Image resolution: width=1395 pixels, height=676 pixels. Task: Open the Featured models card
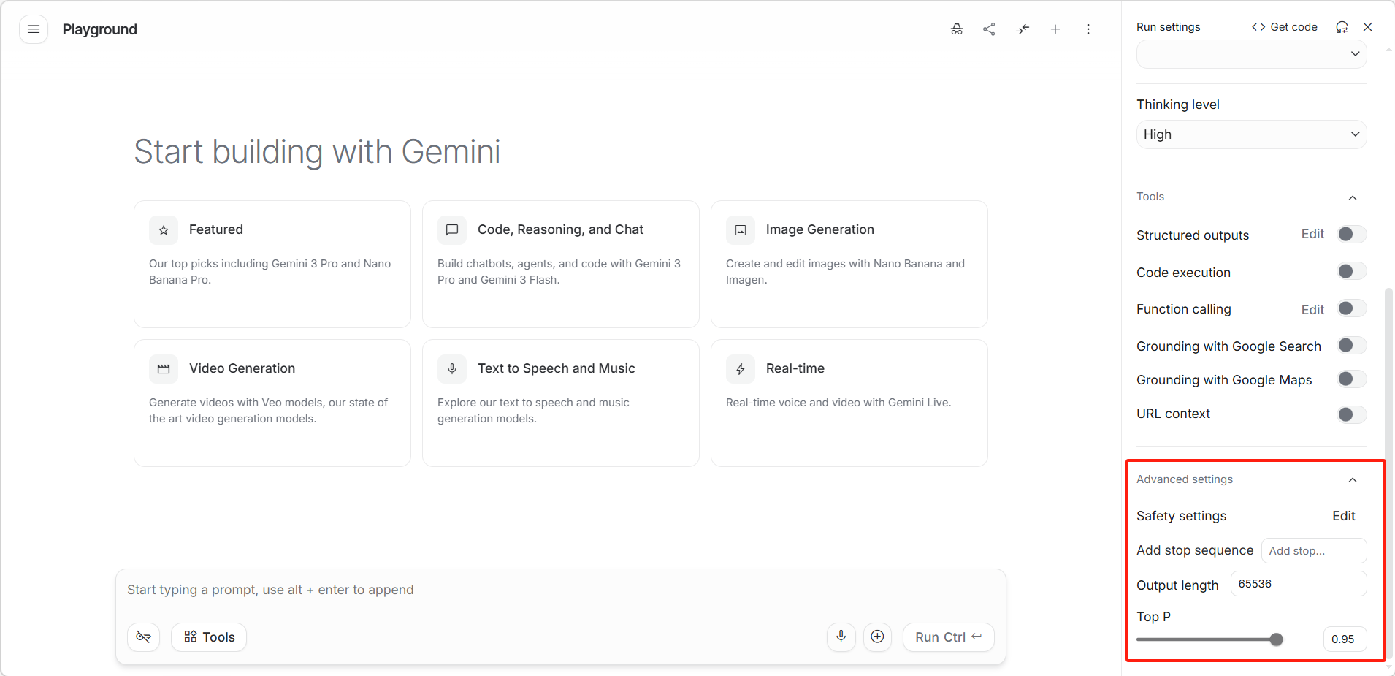[272, 265]
